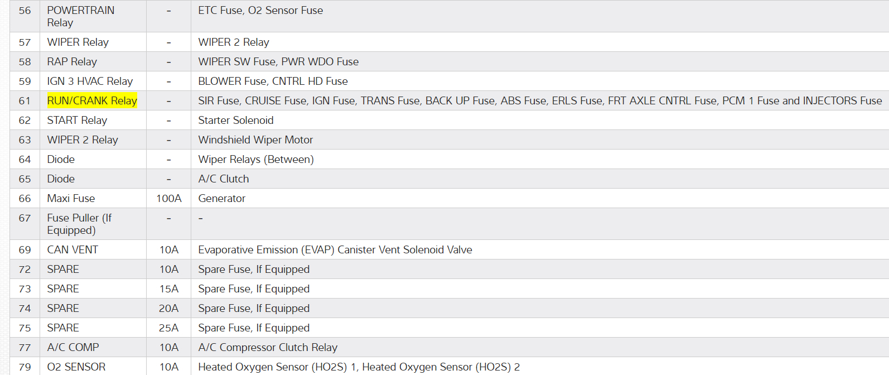
Task: Select the Wiper Relays (Between) description
Action: coord(256,160)
